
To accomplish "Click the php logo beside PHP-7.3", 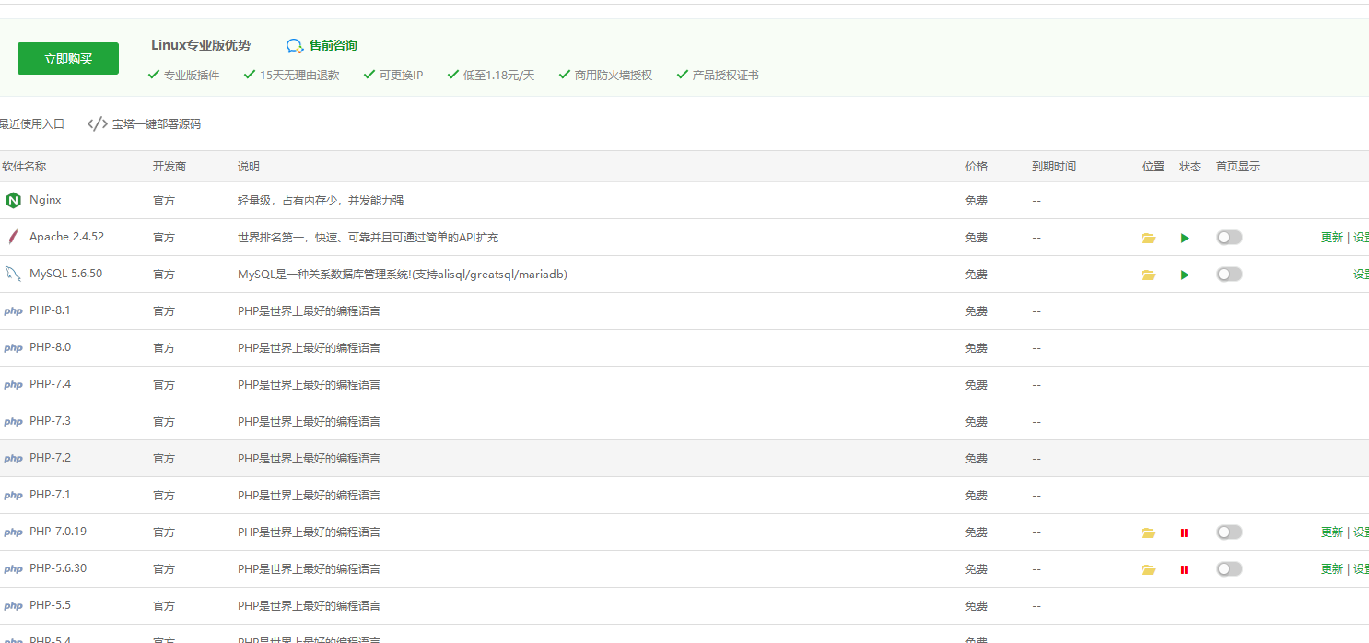I will point(13,422).
